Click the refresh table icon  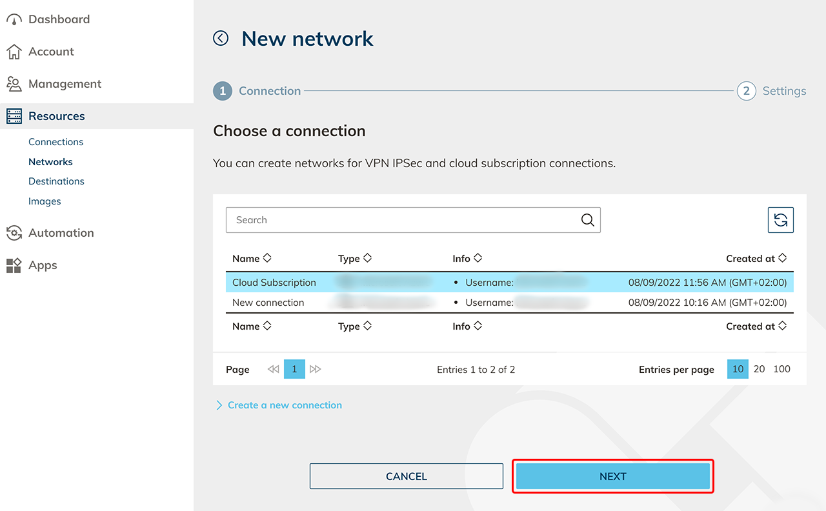[x=780, y=220]
